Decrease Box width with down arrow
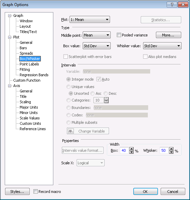Screen dimensions: 190x200 (131, 152)
